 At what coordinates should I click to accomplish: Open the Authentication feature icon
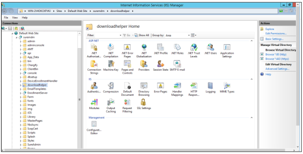[x=94, y=88]
